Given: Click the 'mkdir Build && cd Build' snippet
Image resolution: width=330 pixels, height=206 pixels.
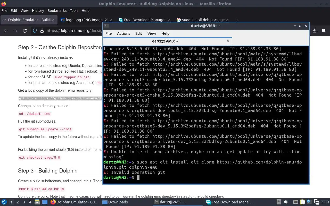Looking at the screenshot, I should tap(42, 189).
